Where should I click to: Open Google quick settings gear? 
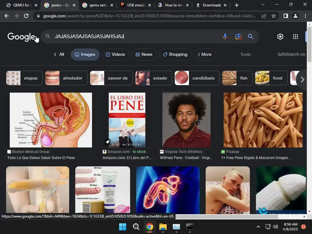pyautogui.click(x=280, y=37)
